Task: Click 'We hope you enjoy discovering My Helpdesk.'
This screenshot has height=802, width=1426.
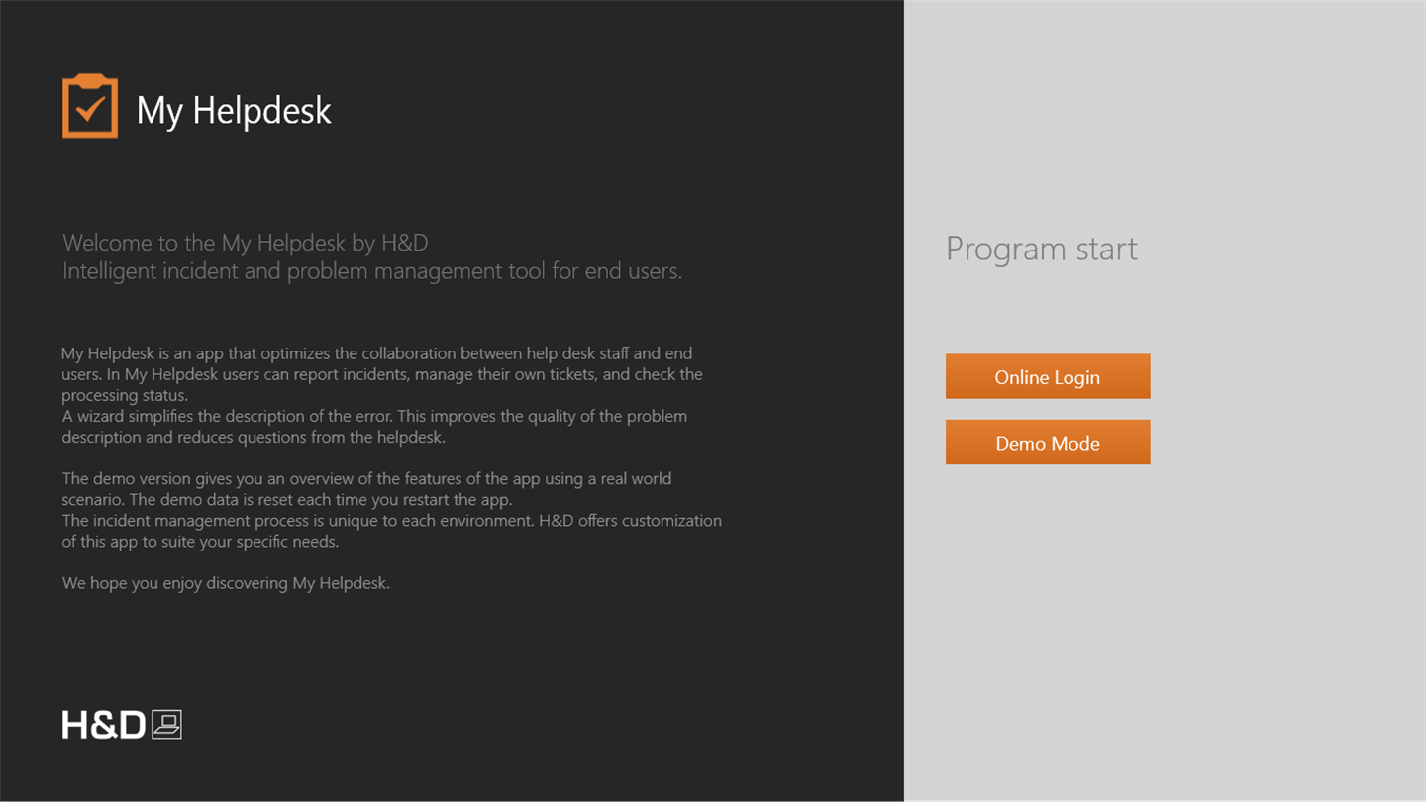Action: click(226, 583)
